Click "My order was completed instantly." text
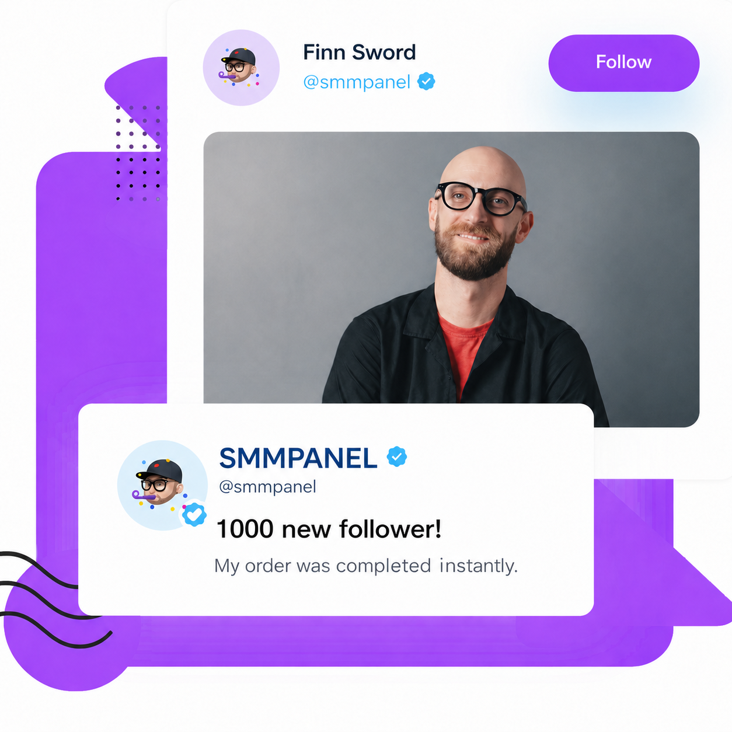The image size is (732, 732). pyautogui.click(x=366, y=566)
